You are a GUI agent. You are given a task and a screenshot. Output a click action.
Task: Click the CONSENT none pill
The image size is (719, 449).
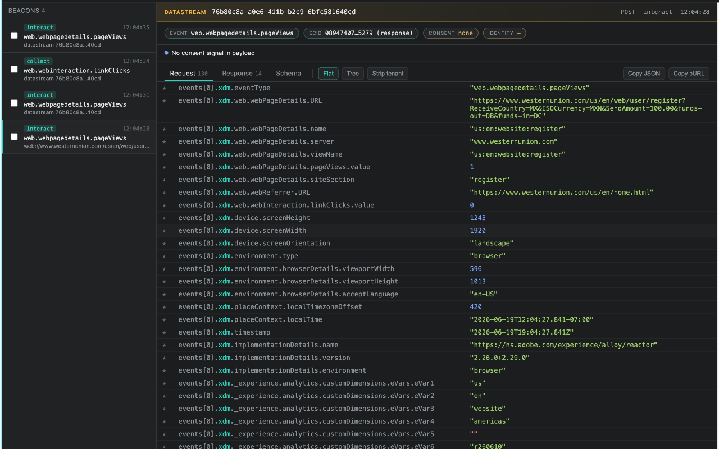point(451,33)
